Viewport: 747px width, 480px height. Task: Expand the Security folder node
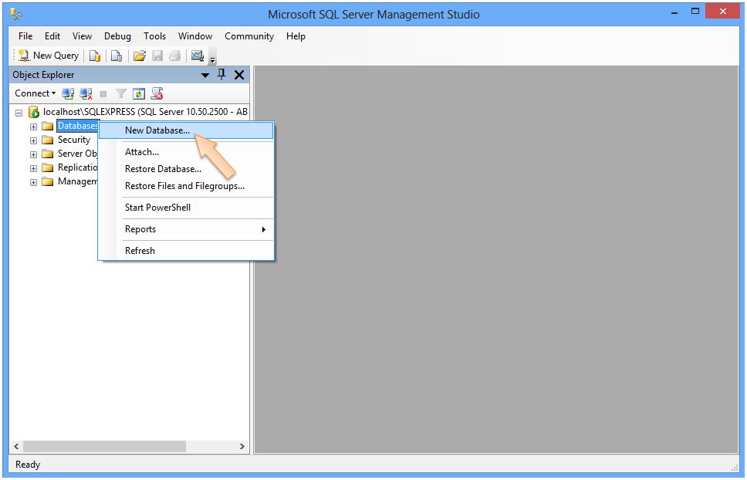tap(33, 140)
